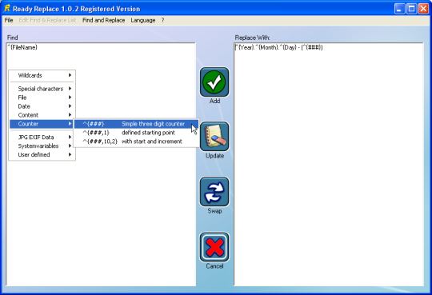Screen dimensions: 432x295
Task: Expand the JPG EXIF Data submenu
Action: (x=42, y=138)
